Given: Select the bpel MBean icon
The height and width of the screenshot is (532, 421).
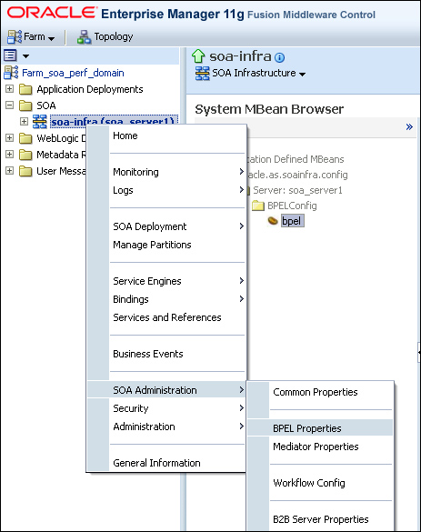Looking at the screenshot, I should point(273,221).
